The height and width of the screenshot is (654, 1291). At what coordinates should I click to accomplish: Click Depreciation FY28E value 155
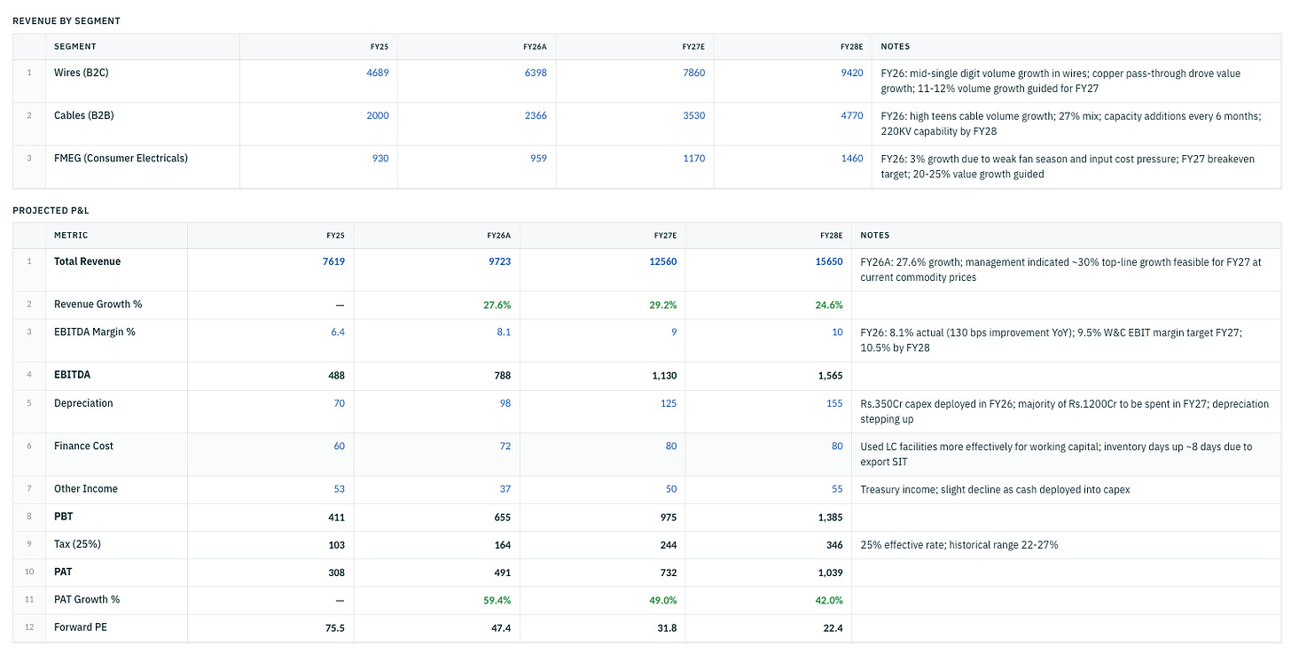pyautogui.click(x=834, y=403)
